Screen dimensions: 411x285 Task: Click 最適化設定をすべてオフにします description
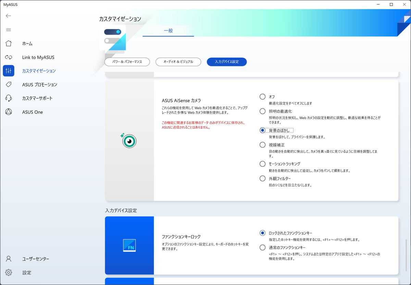pos(290,103)
